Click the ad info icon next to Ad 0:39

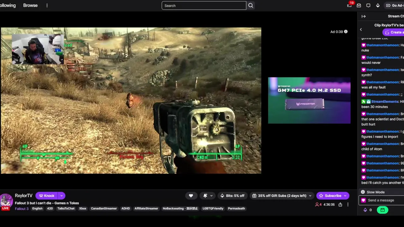click(346, 32)
